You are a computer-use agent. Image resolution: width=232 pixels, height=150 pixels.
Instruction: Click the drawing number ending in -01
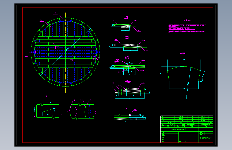(206, 138)
